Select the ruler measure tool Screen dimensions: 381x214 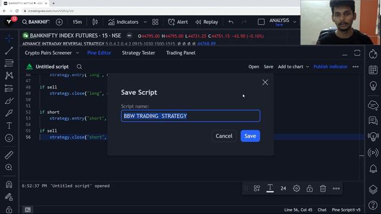(x=9, y=155)
